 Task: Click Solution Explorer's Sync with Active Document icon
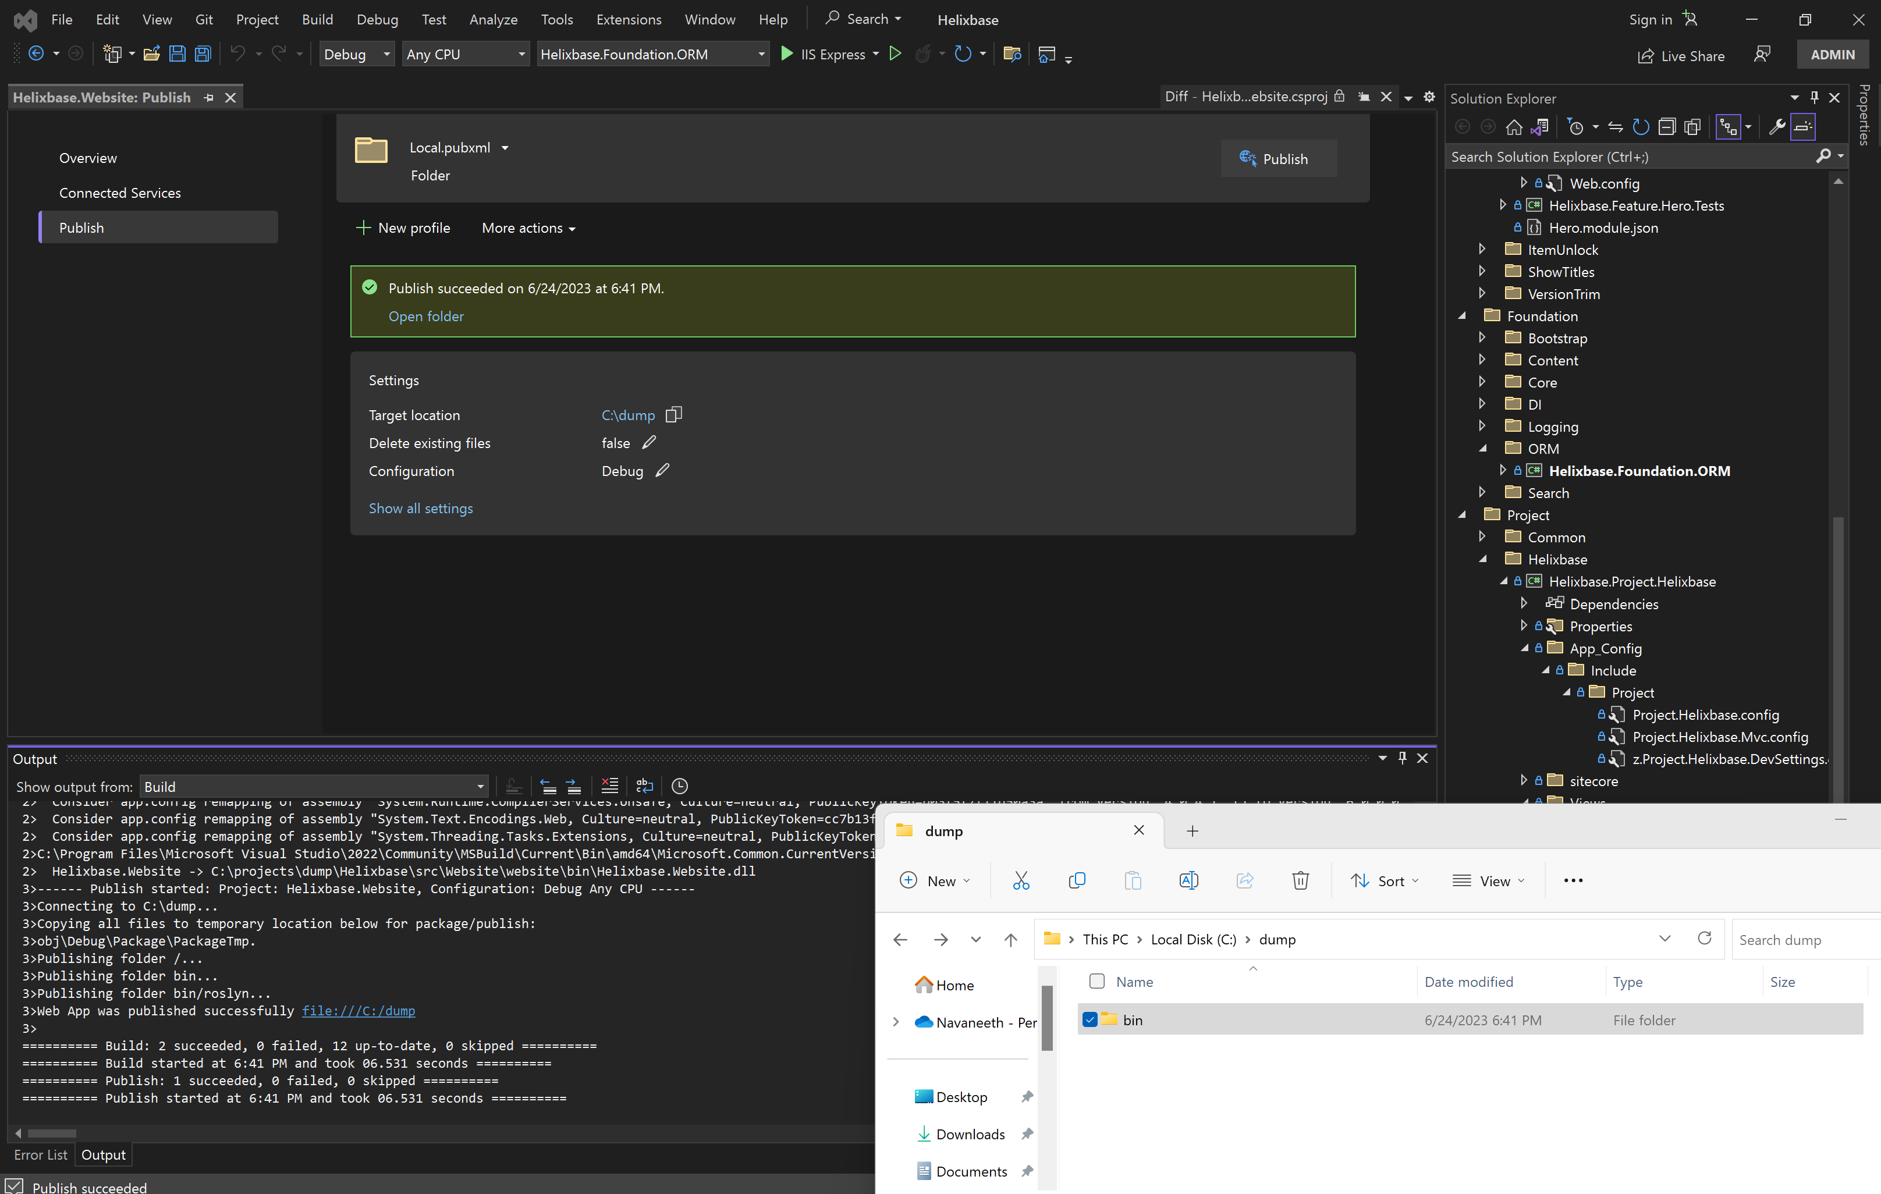1616,126
